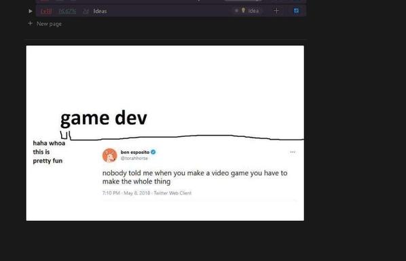
Task: Open ben esposito's profile avatar
Action: (110, 155)
